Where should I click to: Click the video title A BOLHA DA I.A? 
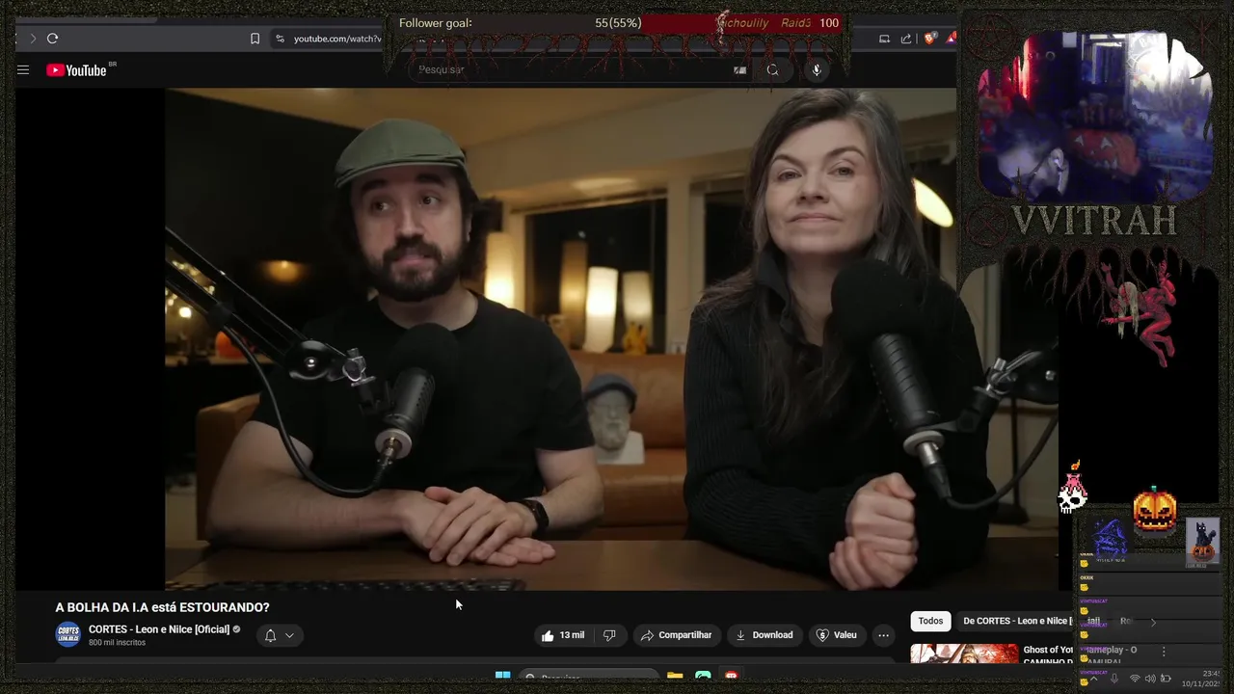[162, 607]
